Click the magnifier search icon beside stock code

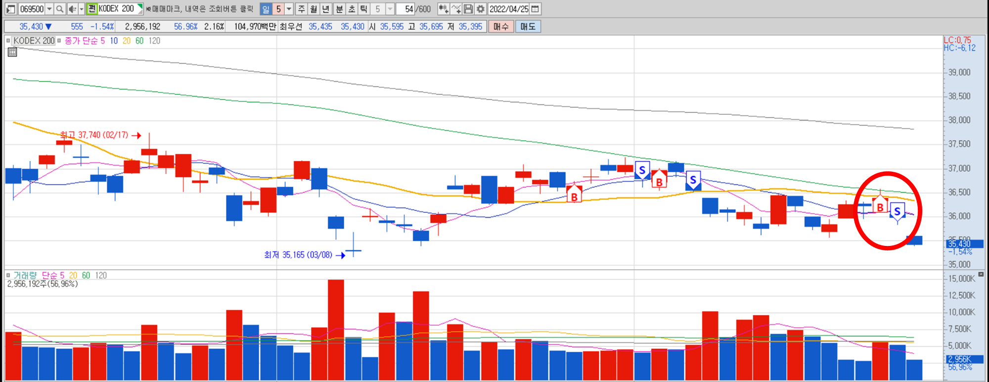[x=59, y=9]
